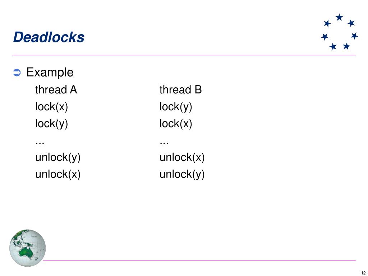Click unlock(x) under thread B
Image resolution: width=368 pixels, height=276 pixels.
[182, 157]
